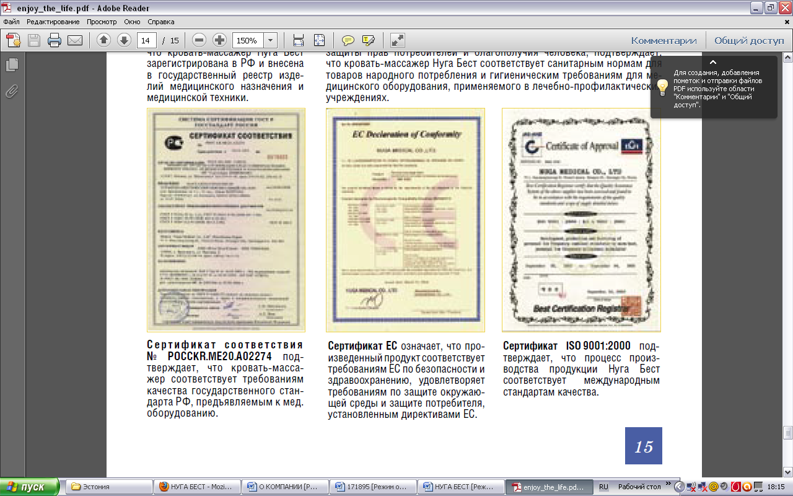The width and height of the screenshot is (793, 496).
Task: Click the lightbulb tip icon
Action: 662,86
